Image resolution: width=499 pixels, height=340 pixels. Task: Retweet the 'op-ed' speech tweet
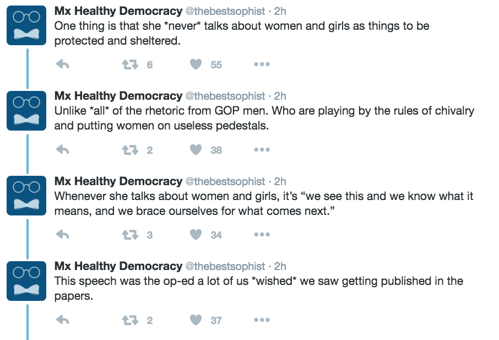point(130,320)
